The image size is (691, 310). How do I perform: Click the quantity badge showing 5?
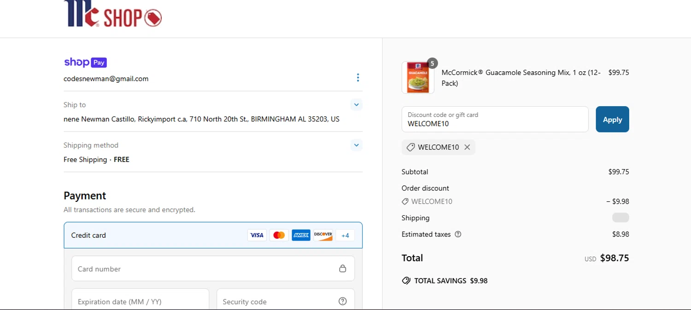point(432,63)
